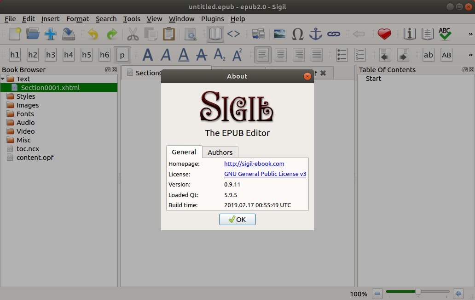Click the blue plus Add files icon
The height and width of the screenshot is (300, 475).
[51, 34]
